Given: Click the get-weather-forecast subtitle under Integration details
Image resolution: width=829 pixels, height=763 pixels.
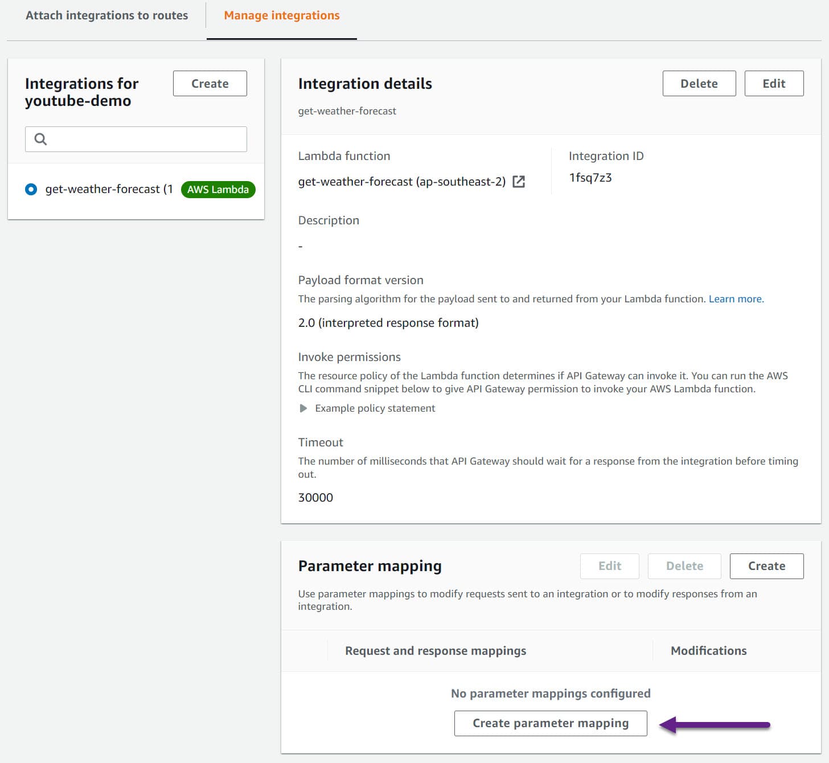Looking at the screenshot, I should click(347, 111).
